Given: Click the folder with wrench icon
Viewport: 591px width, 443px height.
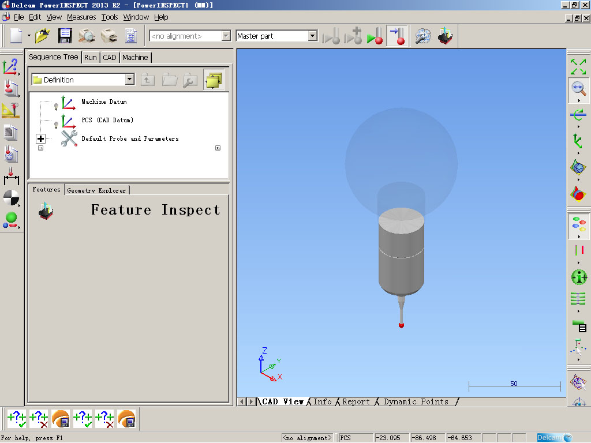Looking at the screenshot, I should [x=190, y=80].
